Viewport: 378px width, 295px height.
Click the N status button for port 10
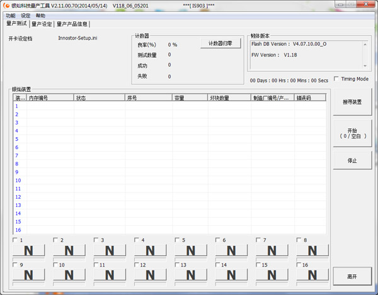(69, 275)
